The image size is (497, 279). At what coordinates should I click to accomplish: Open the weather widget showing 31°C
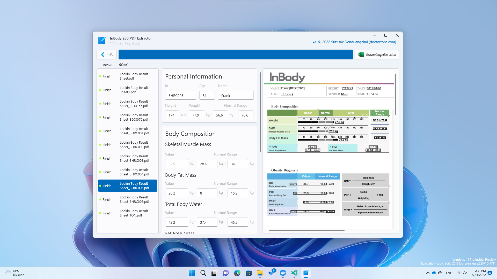(15, 273)
